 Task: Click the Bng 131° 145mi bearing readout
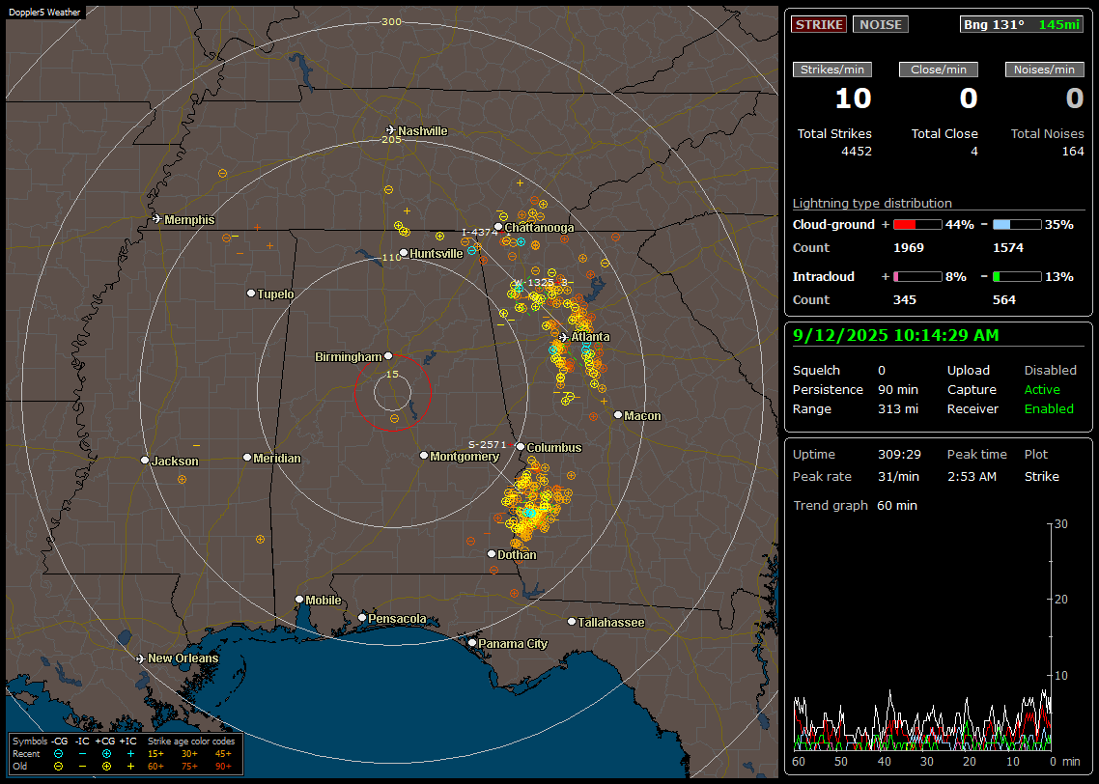1021,24
